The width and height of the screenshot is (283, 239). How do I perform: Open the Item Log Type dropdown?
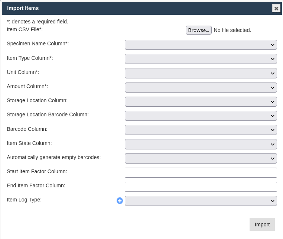coord(201,201)
